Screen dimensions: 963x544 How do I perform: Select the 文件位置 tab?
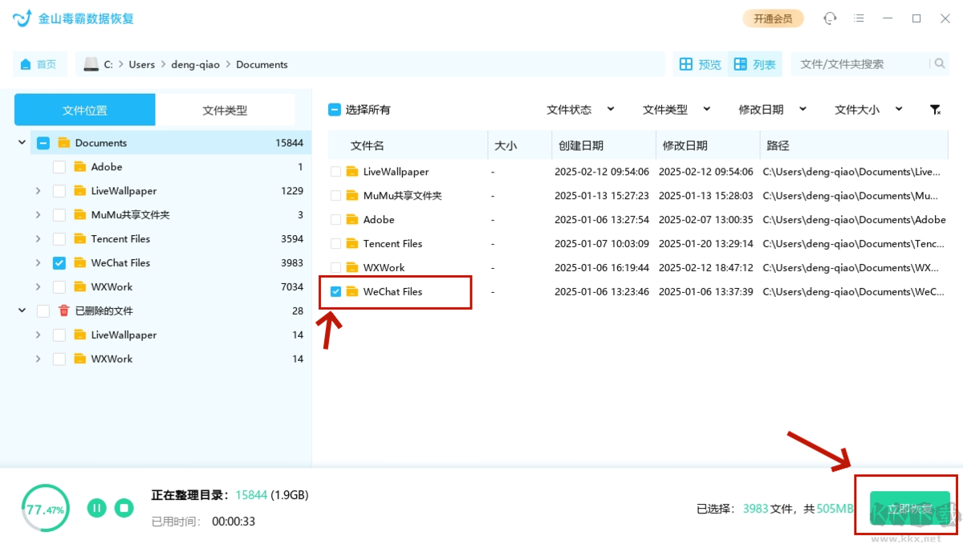85,110
